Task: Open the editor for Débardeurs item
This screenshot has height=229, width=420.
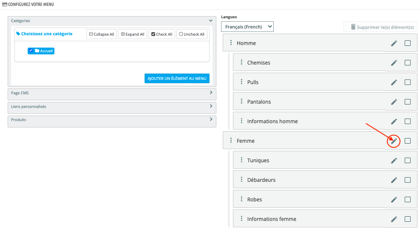Action: pyautogui.click(x=394, y=180)
